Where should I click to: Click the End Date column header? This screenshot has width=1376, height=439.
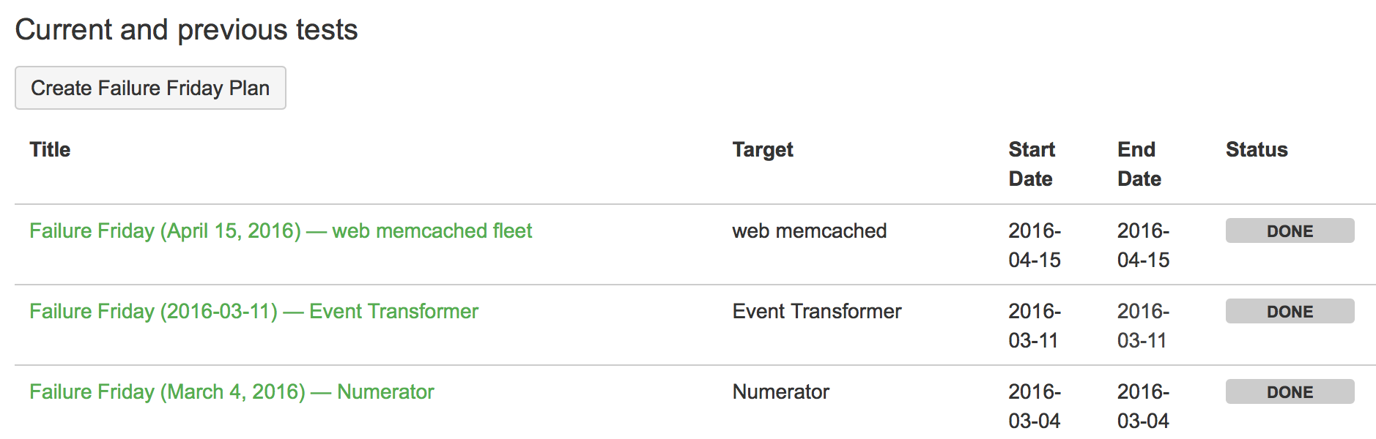coord(1139,164)
